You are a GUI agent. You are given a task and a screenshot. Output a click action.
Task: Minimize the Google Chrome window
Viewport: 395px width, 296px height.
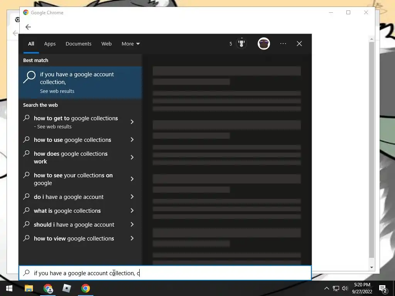331,12
